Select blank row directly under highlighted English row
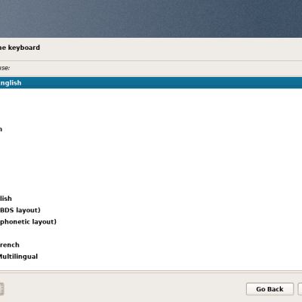The width and height of the screenshot is (302, 302). (x=151, y=94)
